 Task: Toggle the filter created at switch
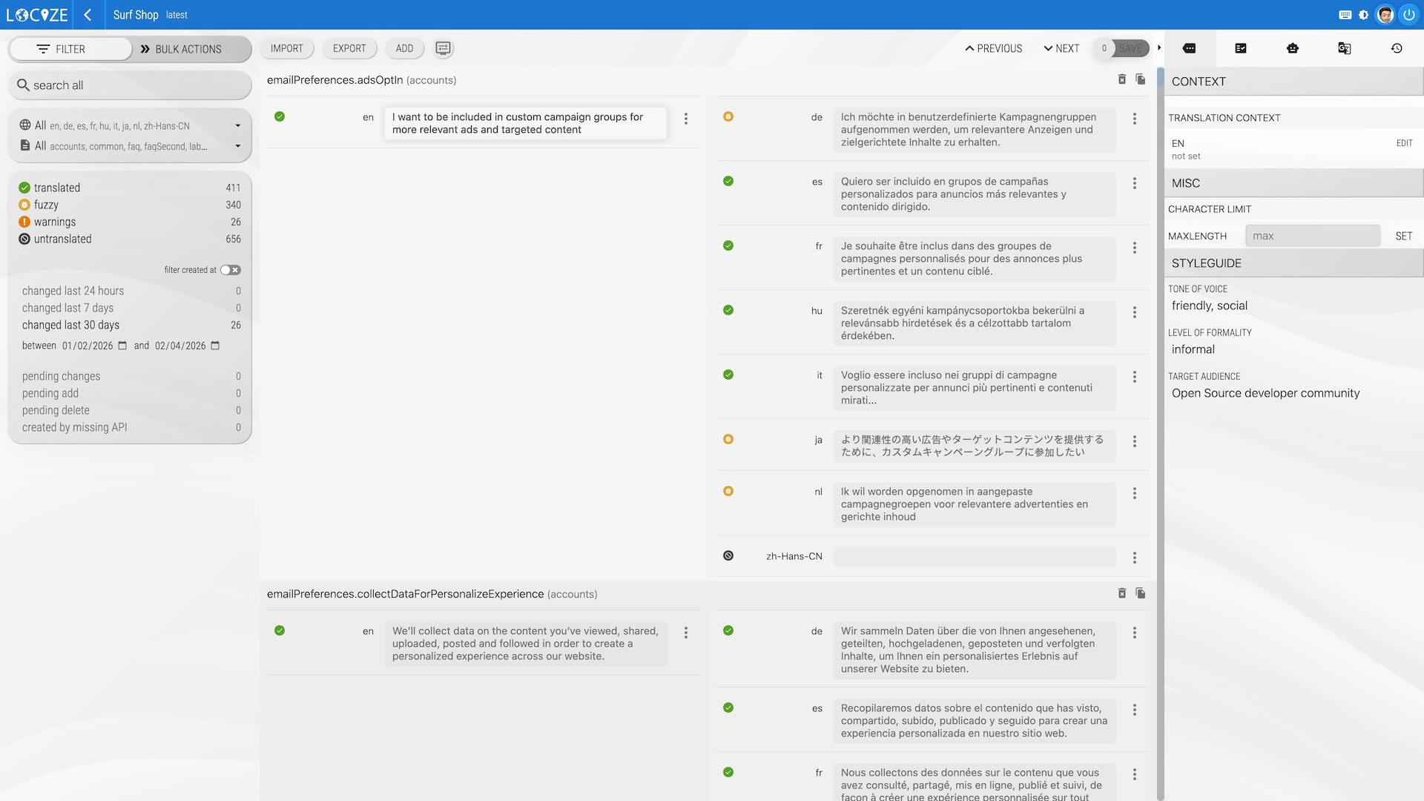(230, 270)
